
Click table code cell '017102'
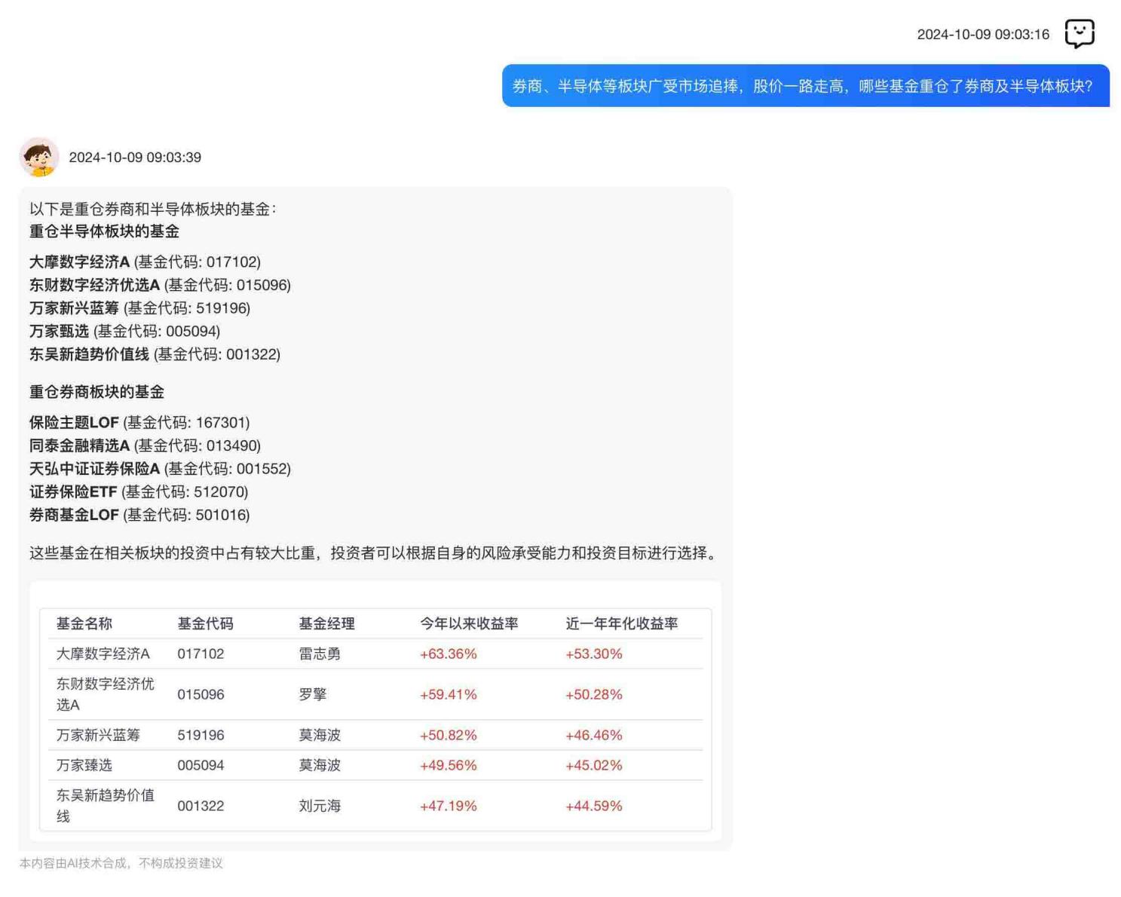pos(201,654)
